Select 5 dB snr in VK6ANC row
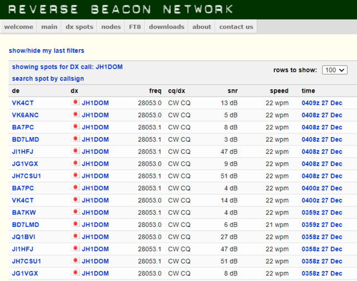 (x=231, y=115)
